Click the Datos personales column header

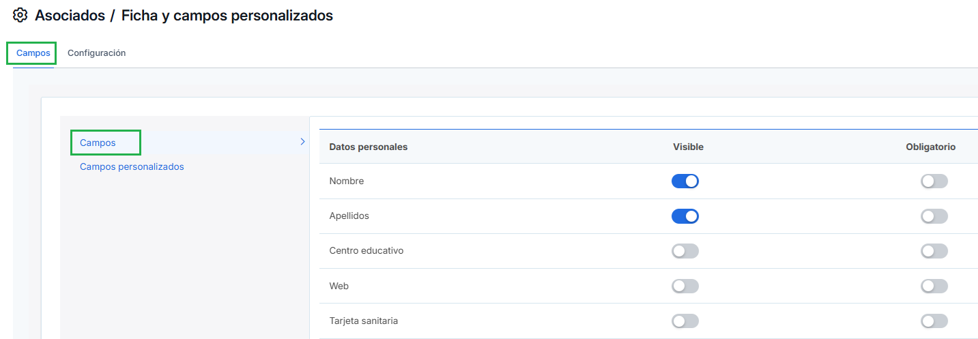[369, 147]
